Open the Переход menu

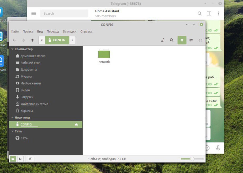coord(53,31)
